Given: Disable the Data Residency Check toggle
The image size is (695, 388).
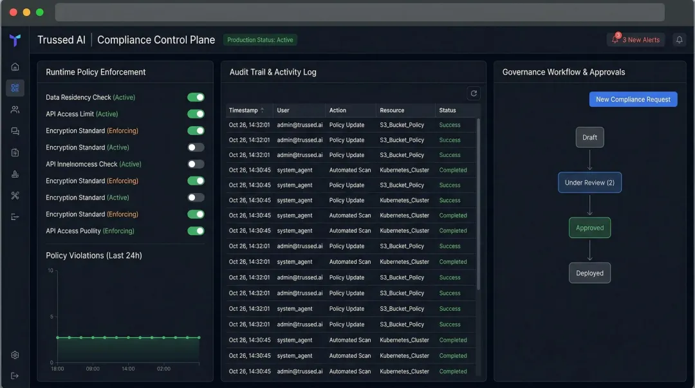Looking at the screenshot, I should coord(196,97).
